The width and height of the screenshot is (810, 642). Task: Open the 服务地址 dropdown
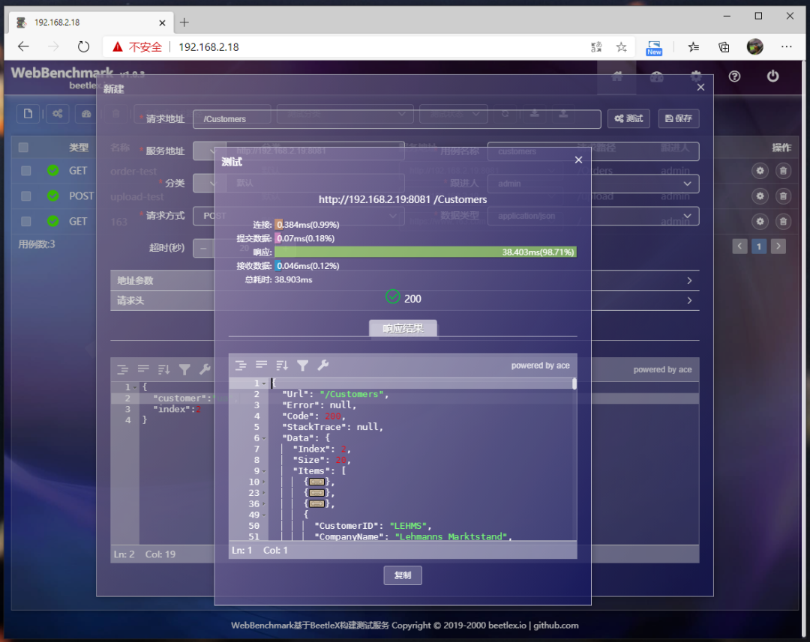pyautogui.click(x=209, y=151)
